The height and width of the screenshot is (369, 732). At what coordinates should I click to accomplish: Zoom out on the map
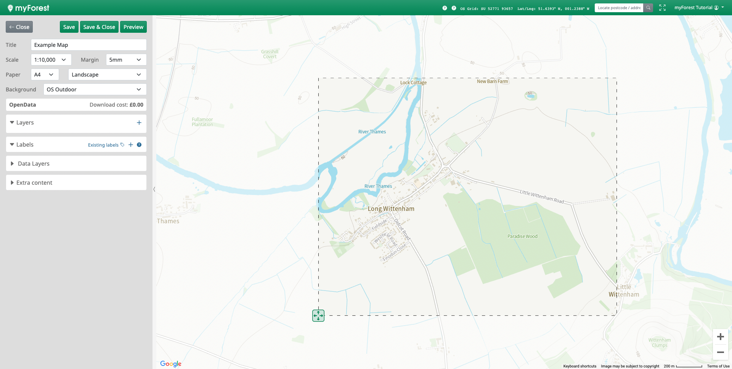720,352
